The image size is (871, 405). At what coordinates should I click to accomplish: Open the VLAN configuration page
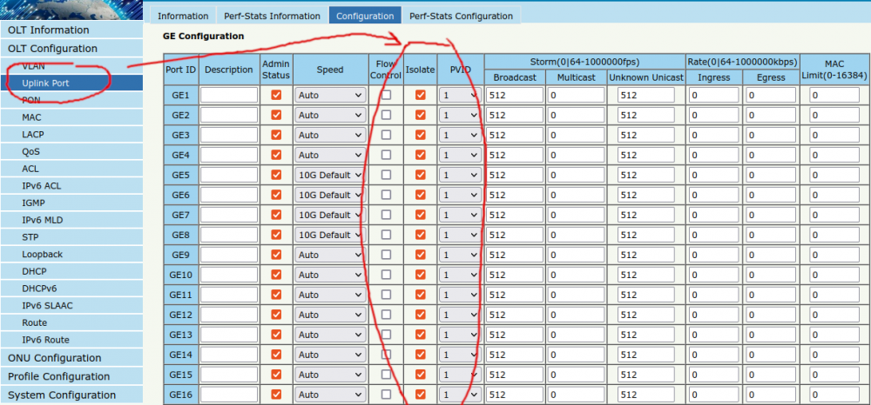click(x=34, y=66)
